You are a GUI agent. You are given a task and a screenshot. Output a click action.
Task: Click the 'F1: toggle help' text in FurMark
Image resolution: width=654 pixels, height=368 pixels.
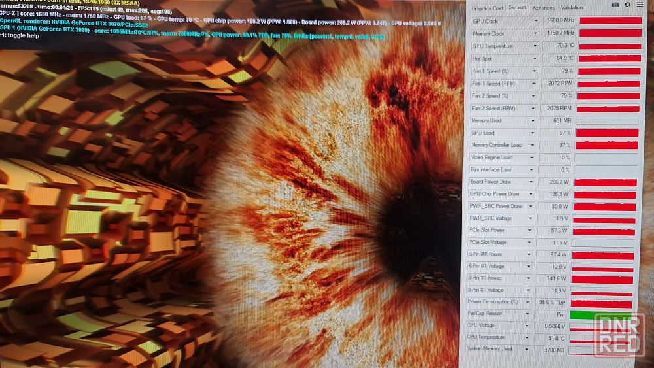(20, 36)
